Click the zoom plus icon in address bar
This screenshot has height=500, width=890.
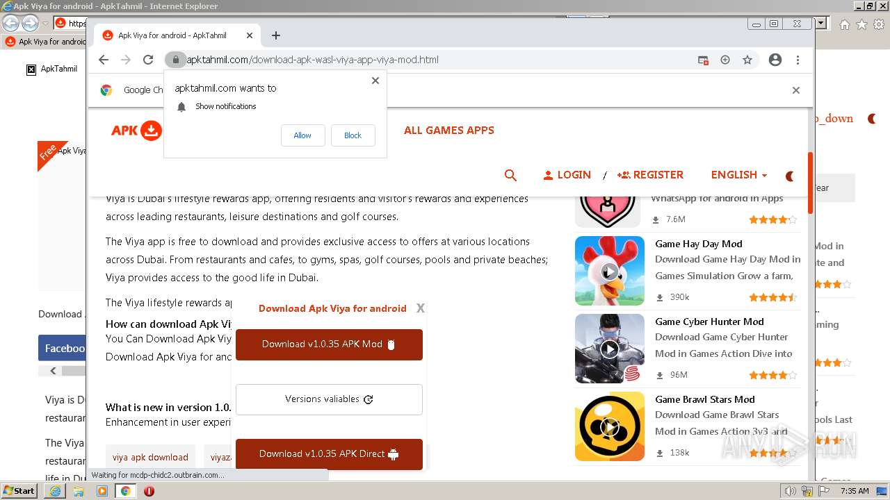click(x=725, y=60)
